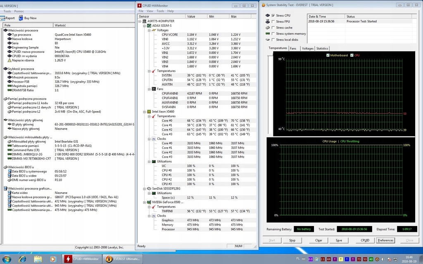Collapse the Voltages sensor tree

[x=149, y=30]
